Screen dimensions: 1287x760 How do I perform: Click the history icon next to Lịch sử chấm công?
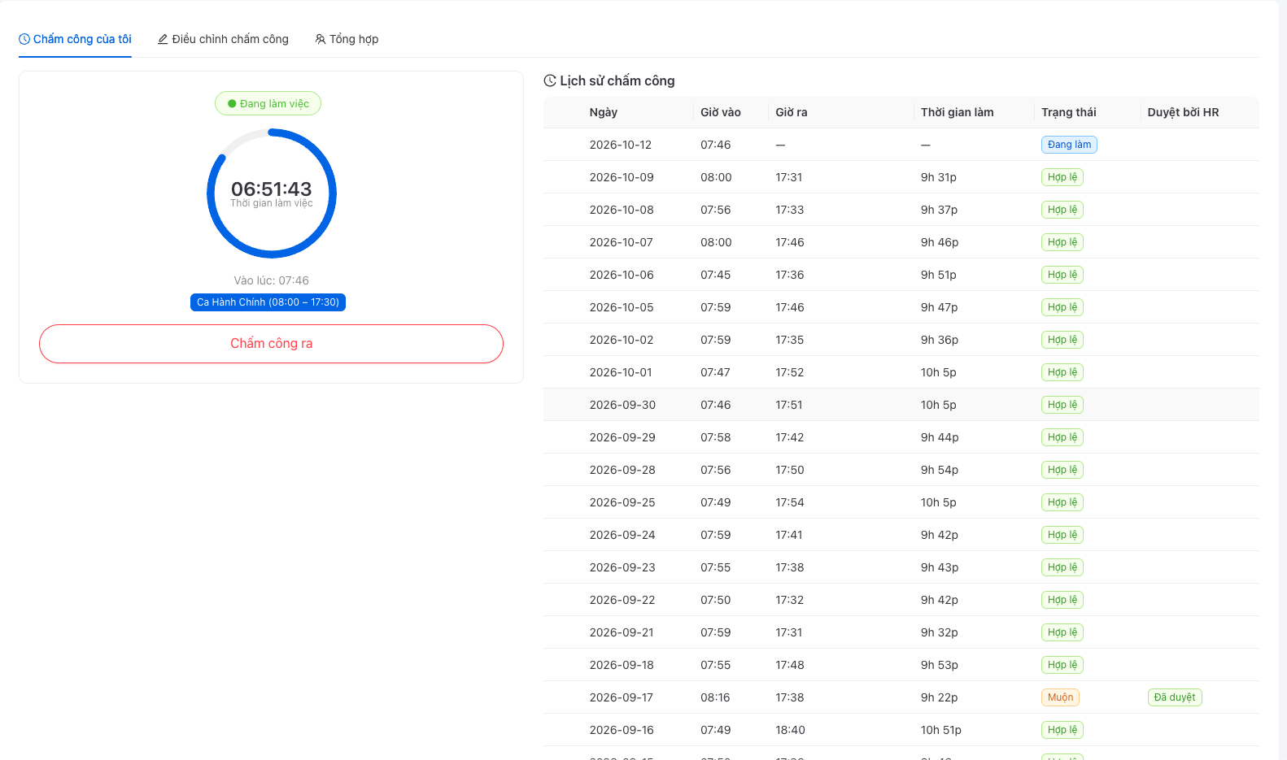pos(550,80)
